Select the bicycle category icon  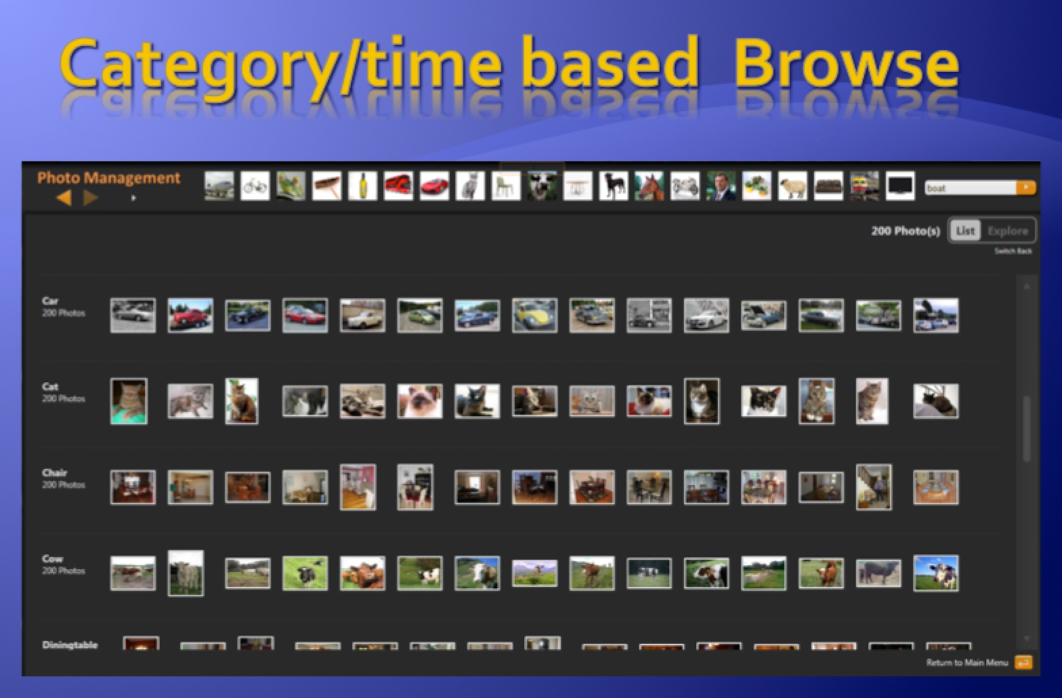pos(255,186)
